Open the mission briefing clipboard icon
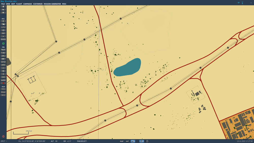254x143 pixels. (x=3, y=21)
